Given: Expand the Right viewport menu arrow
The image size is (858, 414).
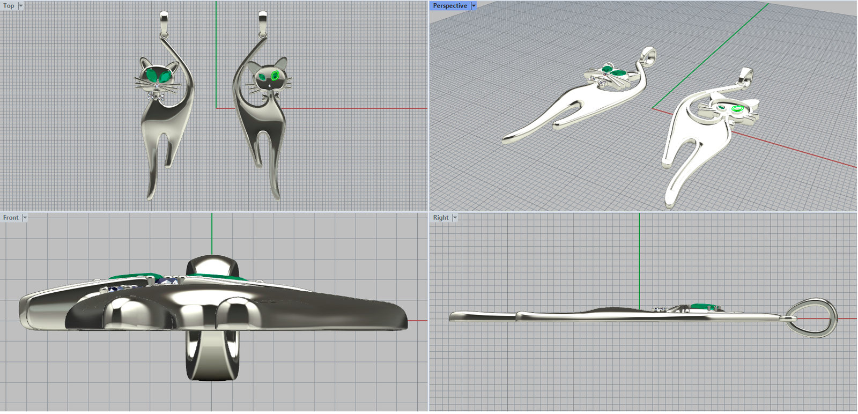Looking at the screenshot, I should tap(455, 218).
